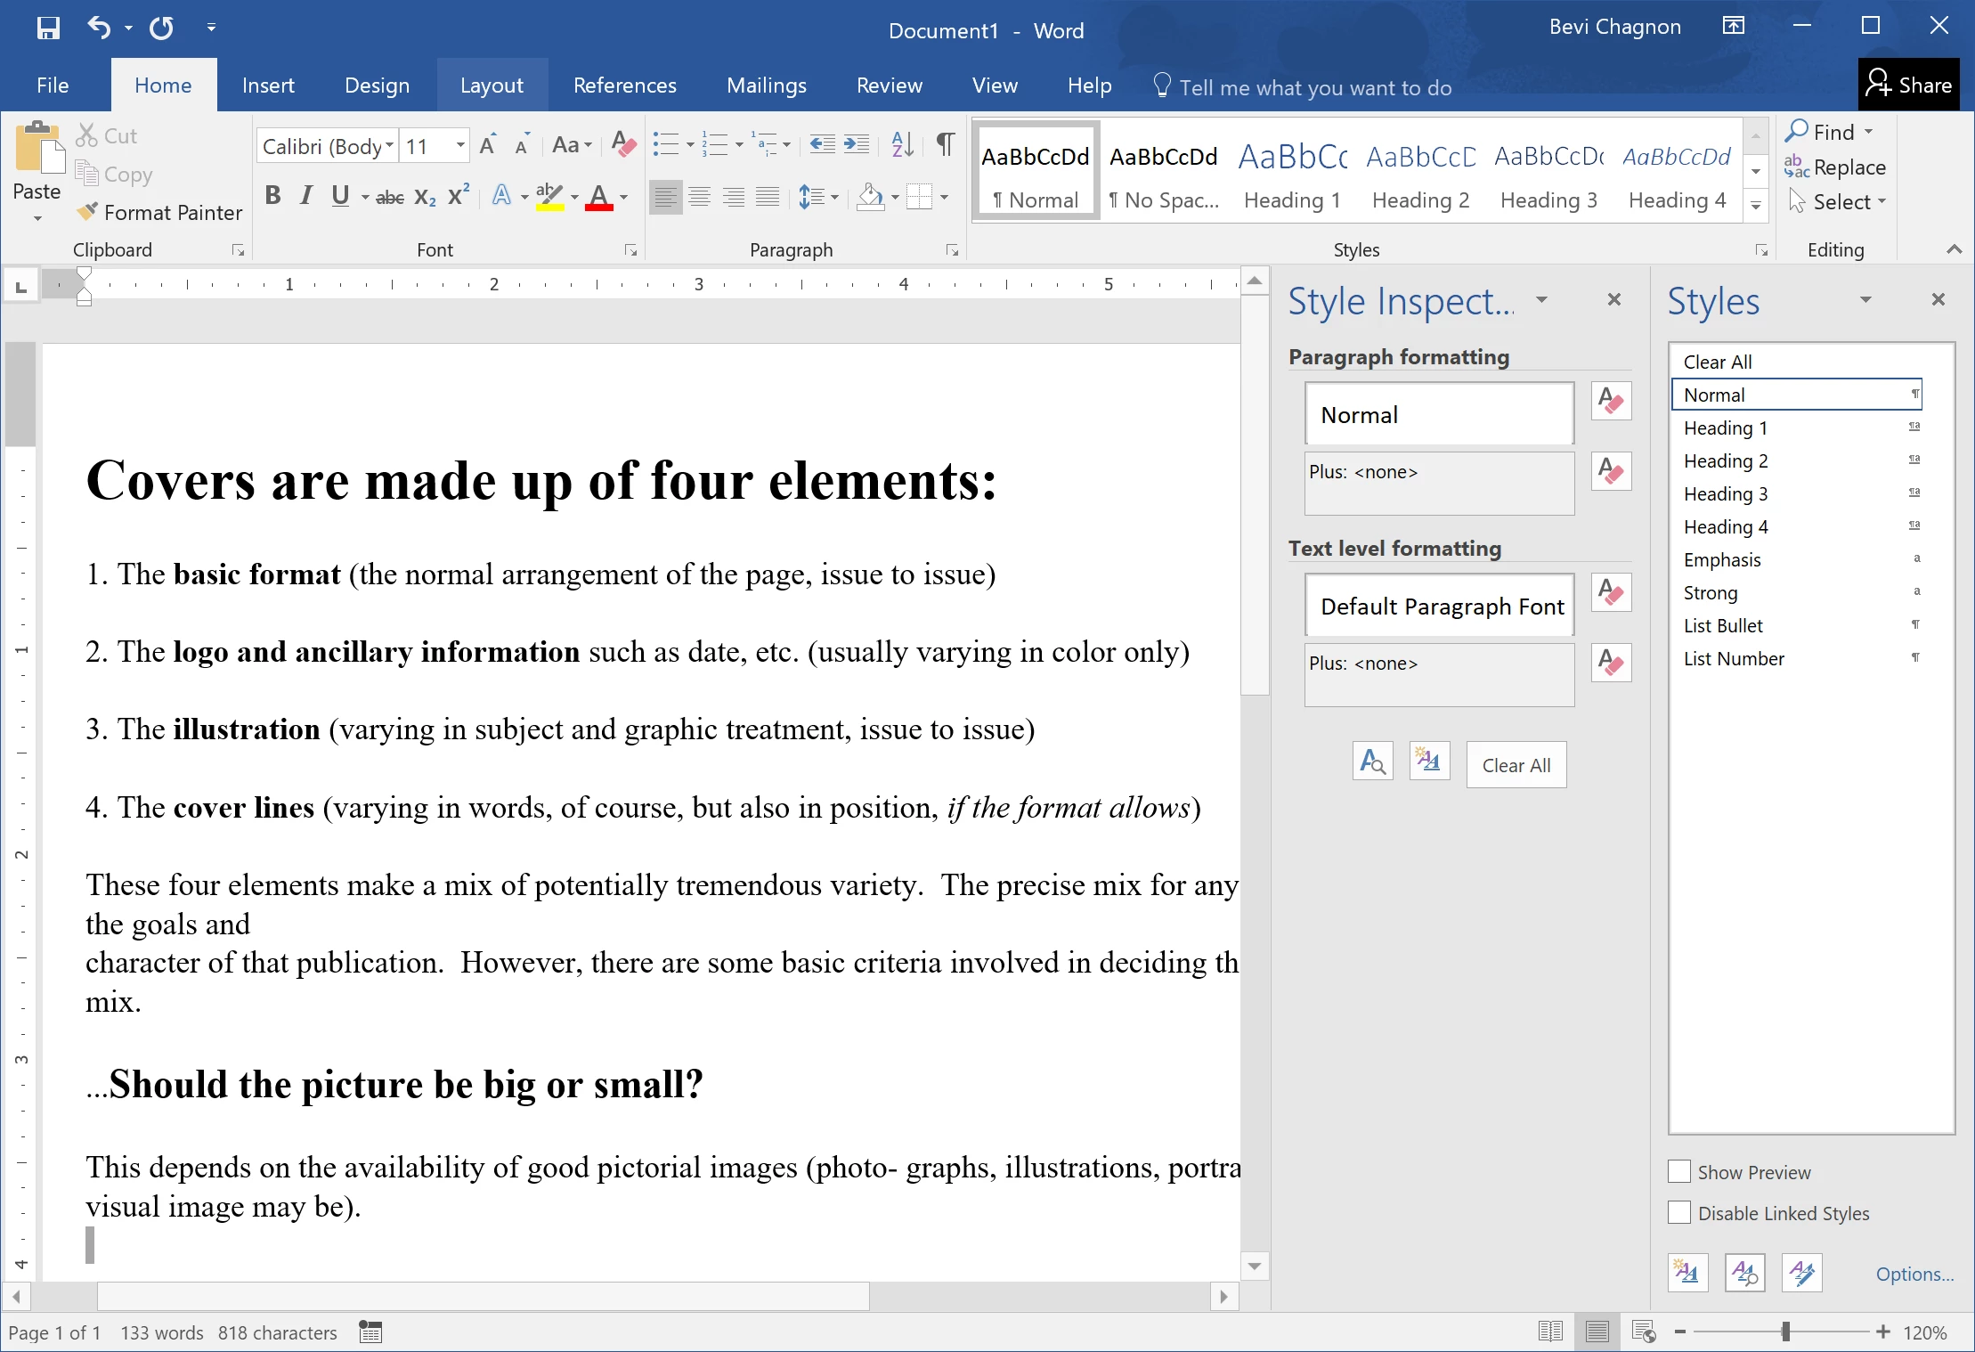This screenshot has height=1352, width=1975.
Task: Open the Options link in Styles pane
Action: [x=1914, y=1274]
